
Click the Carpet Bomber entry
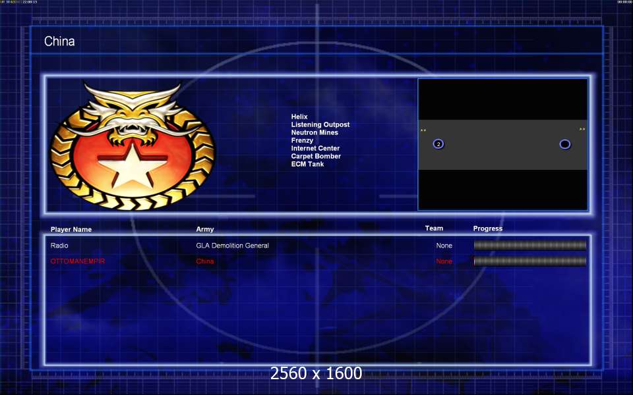click(x=316, y=156)
